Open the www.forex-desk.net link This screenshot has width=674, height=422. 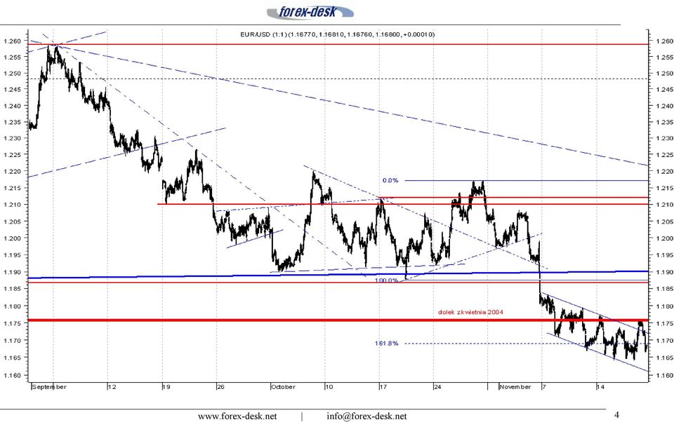[x=237, y=416]
